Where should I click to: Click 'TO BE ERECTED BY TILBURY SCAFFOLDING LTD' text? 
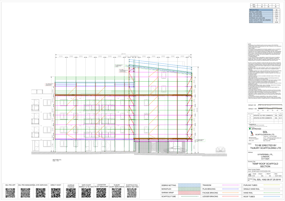[265, 147]
